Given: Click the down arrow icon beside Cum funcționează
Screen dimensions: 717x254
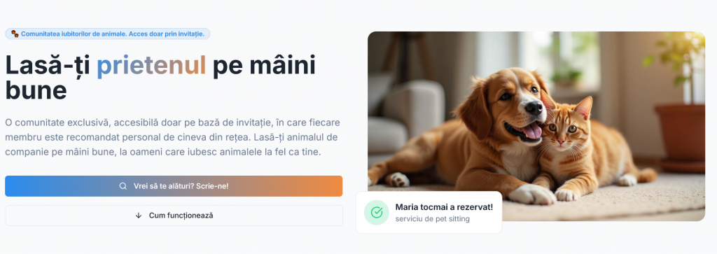Looking at the screenshot, I should point(139,216).
